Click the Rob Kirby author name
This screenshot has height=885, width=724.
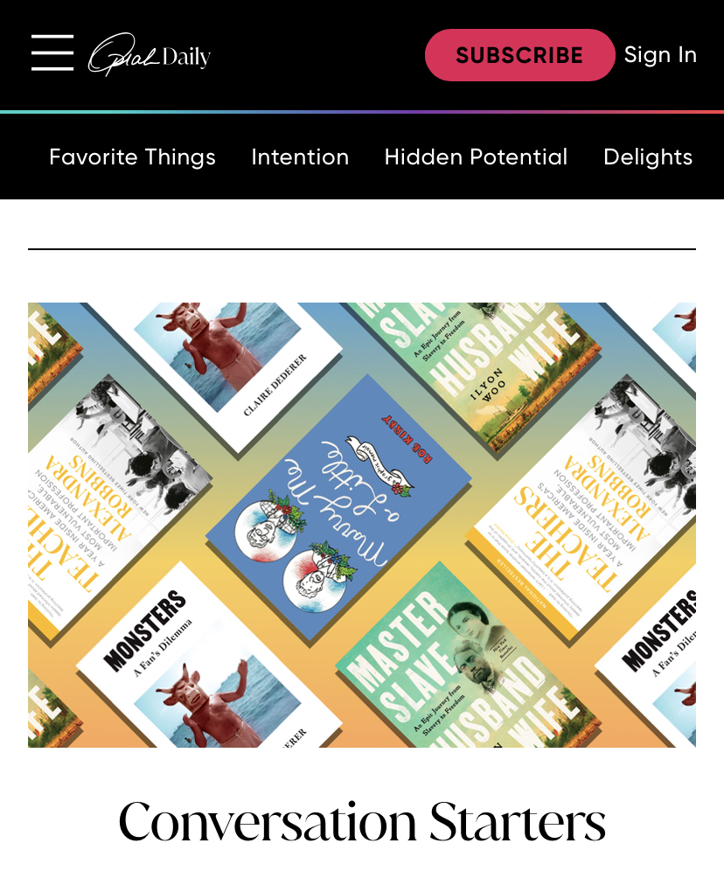coord(408,440)
